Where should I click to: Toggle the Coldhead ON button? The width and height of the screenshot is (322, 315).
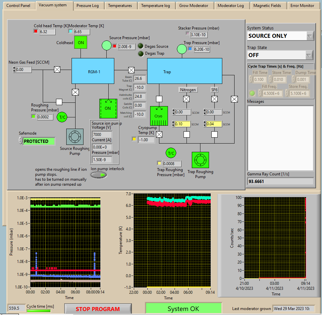tap(80, 42)
